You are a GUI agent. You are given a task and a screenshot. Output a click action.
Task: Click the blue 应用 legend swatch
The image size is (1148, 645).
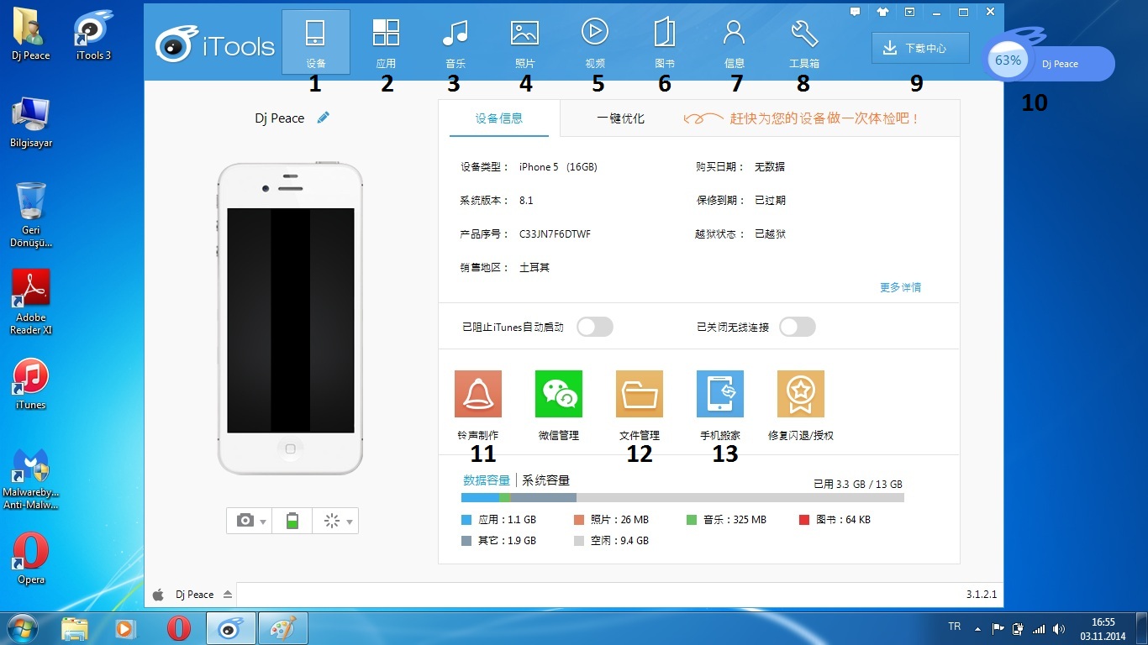pyautogui.click(x=466, y=520)
